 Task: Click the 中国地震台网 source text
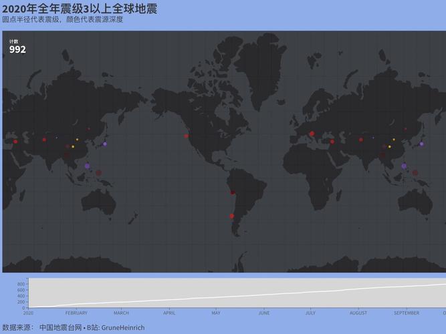click(60, 327)
